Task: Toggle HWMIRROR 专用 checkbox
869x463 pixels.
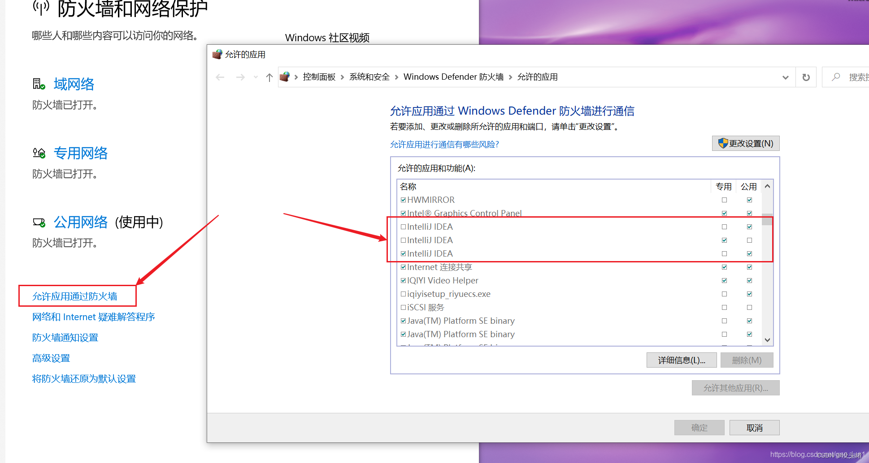Action: [x=724, y=200]
